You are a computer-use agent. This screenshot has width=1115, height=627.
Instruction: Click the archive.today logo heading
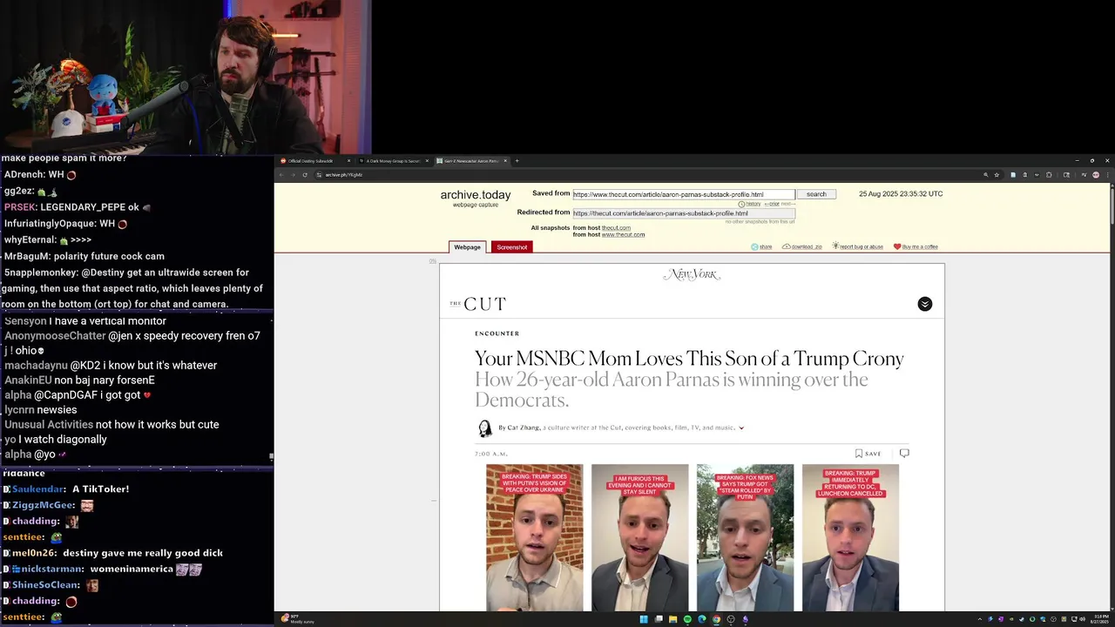(475, 195)
